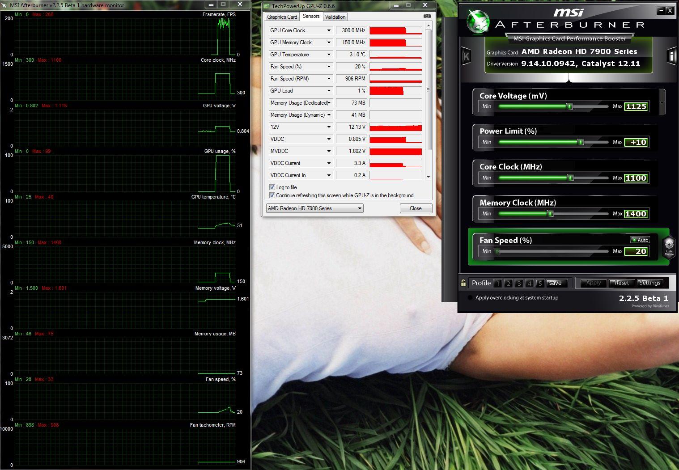Open AMD Radeon HD 7900 Series device selector
This screenshot has width=679, height=470.
click(314, 208)
